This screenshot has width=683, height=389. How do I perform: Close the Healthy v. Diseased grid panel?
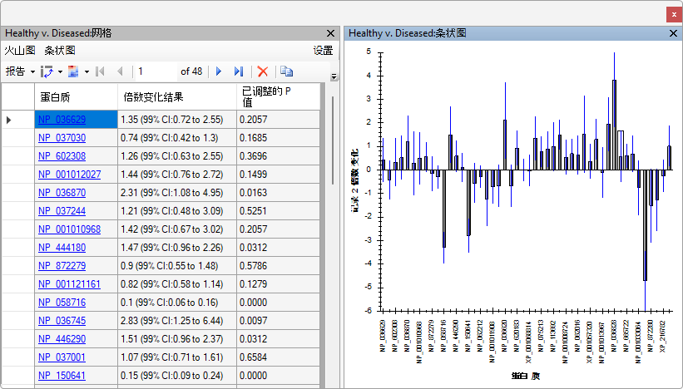coord(330,33)
